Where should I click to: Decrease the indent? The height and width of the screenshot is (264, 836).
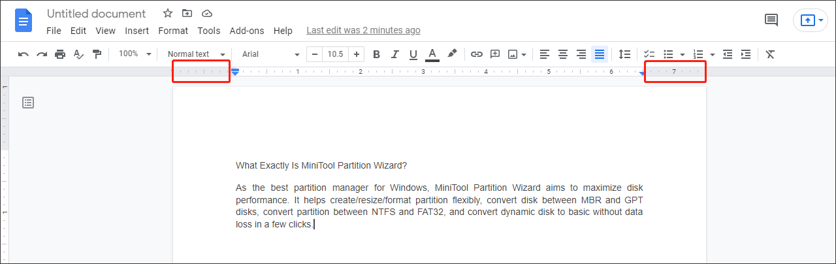[x=728, y=54]
